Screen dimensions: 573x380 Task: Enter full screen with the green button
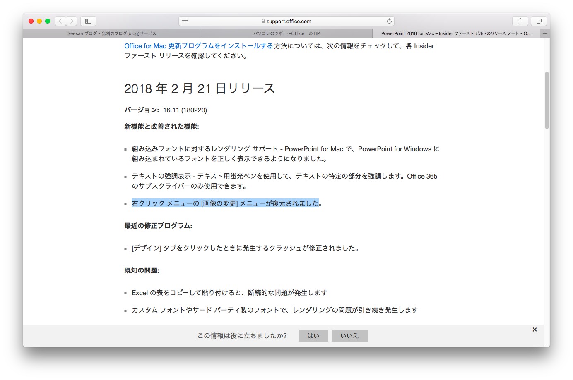[48, 21]
